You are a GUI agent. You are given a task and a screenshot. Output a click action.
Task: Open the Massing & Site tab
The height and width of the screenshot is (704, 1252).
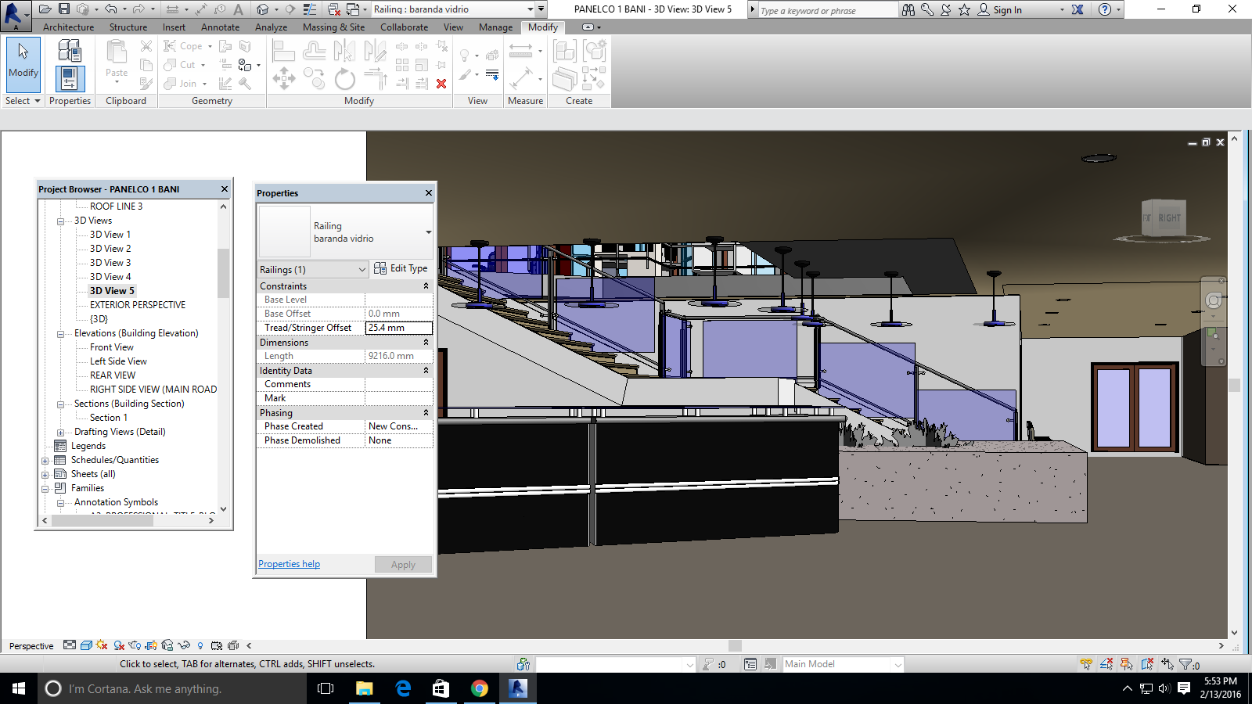coord(333,27)
